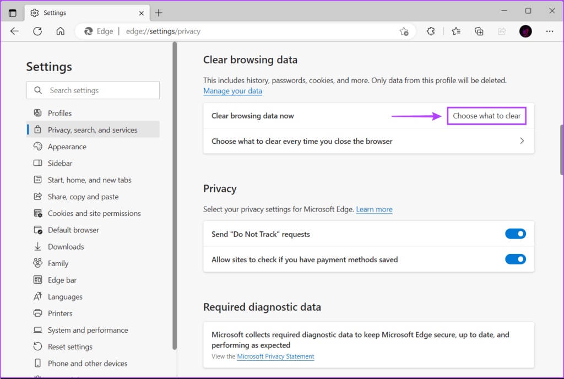Open a new tab with plus button
Screen dimensions: 564x379
click(x=159, y=13)
